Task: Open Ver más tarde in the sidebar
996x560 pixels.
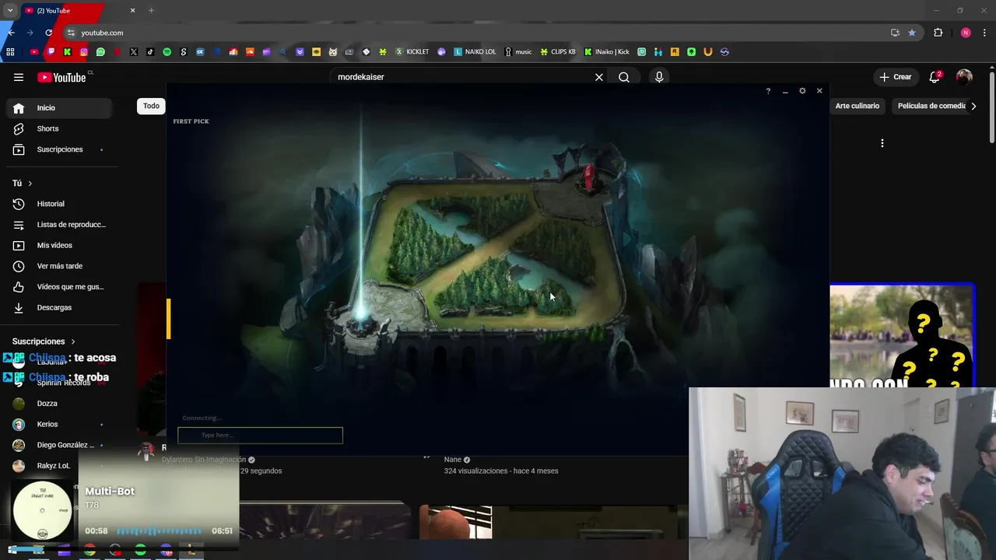Action: point(59,266)
